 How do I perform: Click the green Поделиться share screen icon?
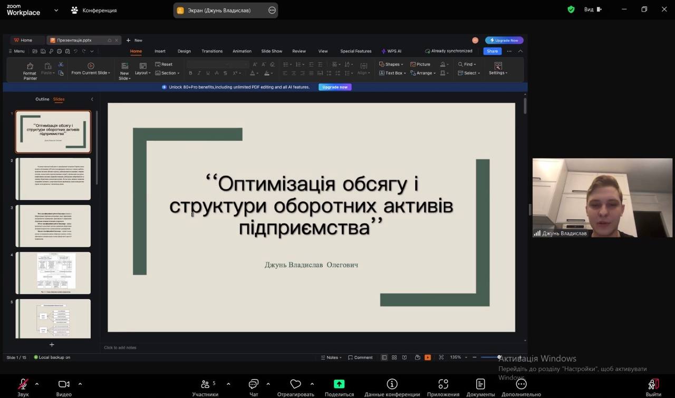click(339, 384)
